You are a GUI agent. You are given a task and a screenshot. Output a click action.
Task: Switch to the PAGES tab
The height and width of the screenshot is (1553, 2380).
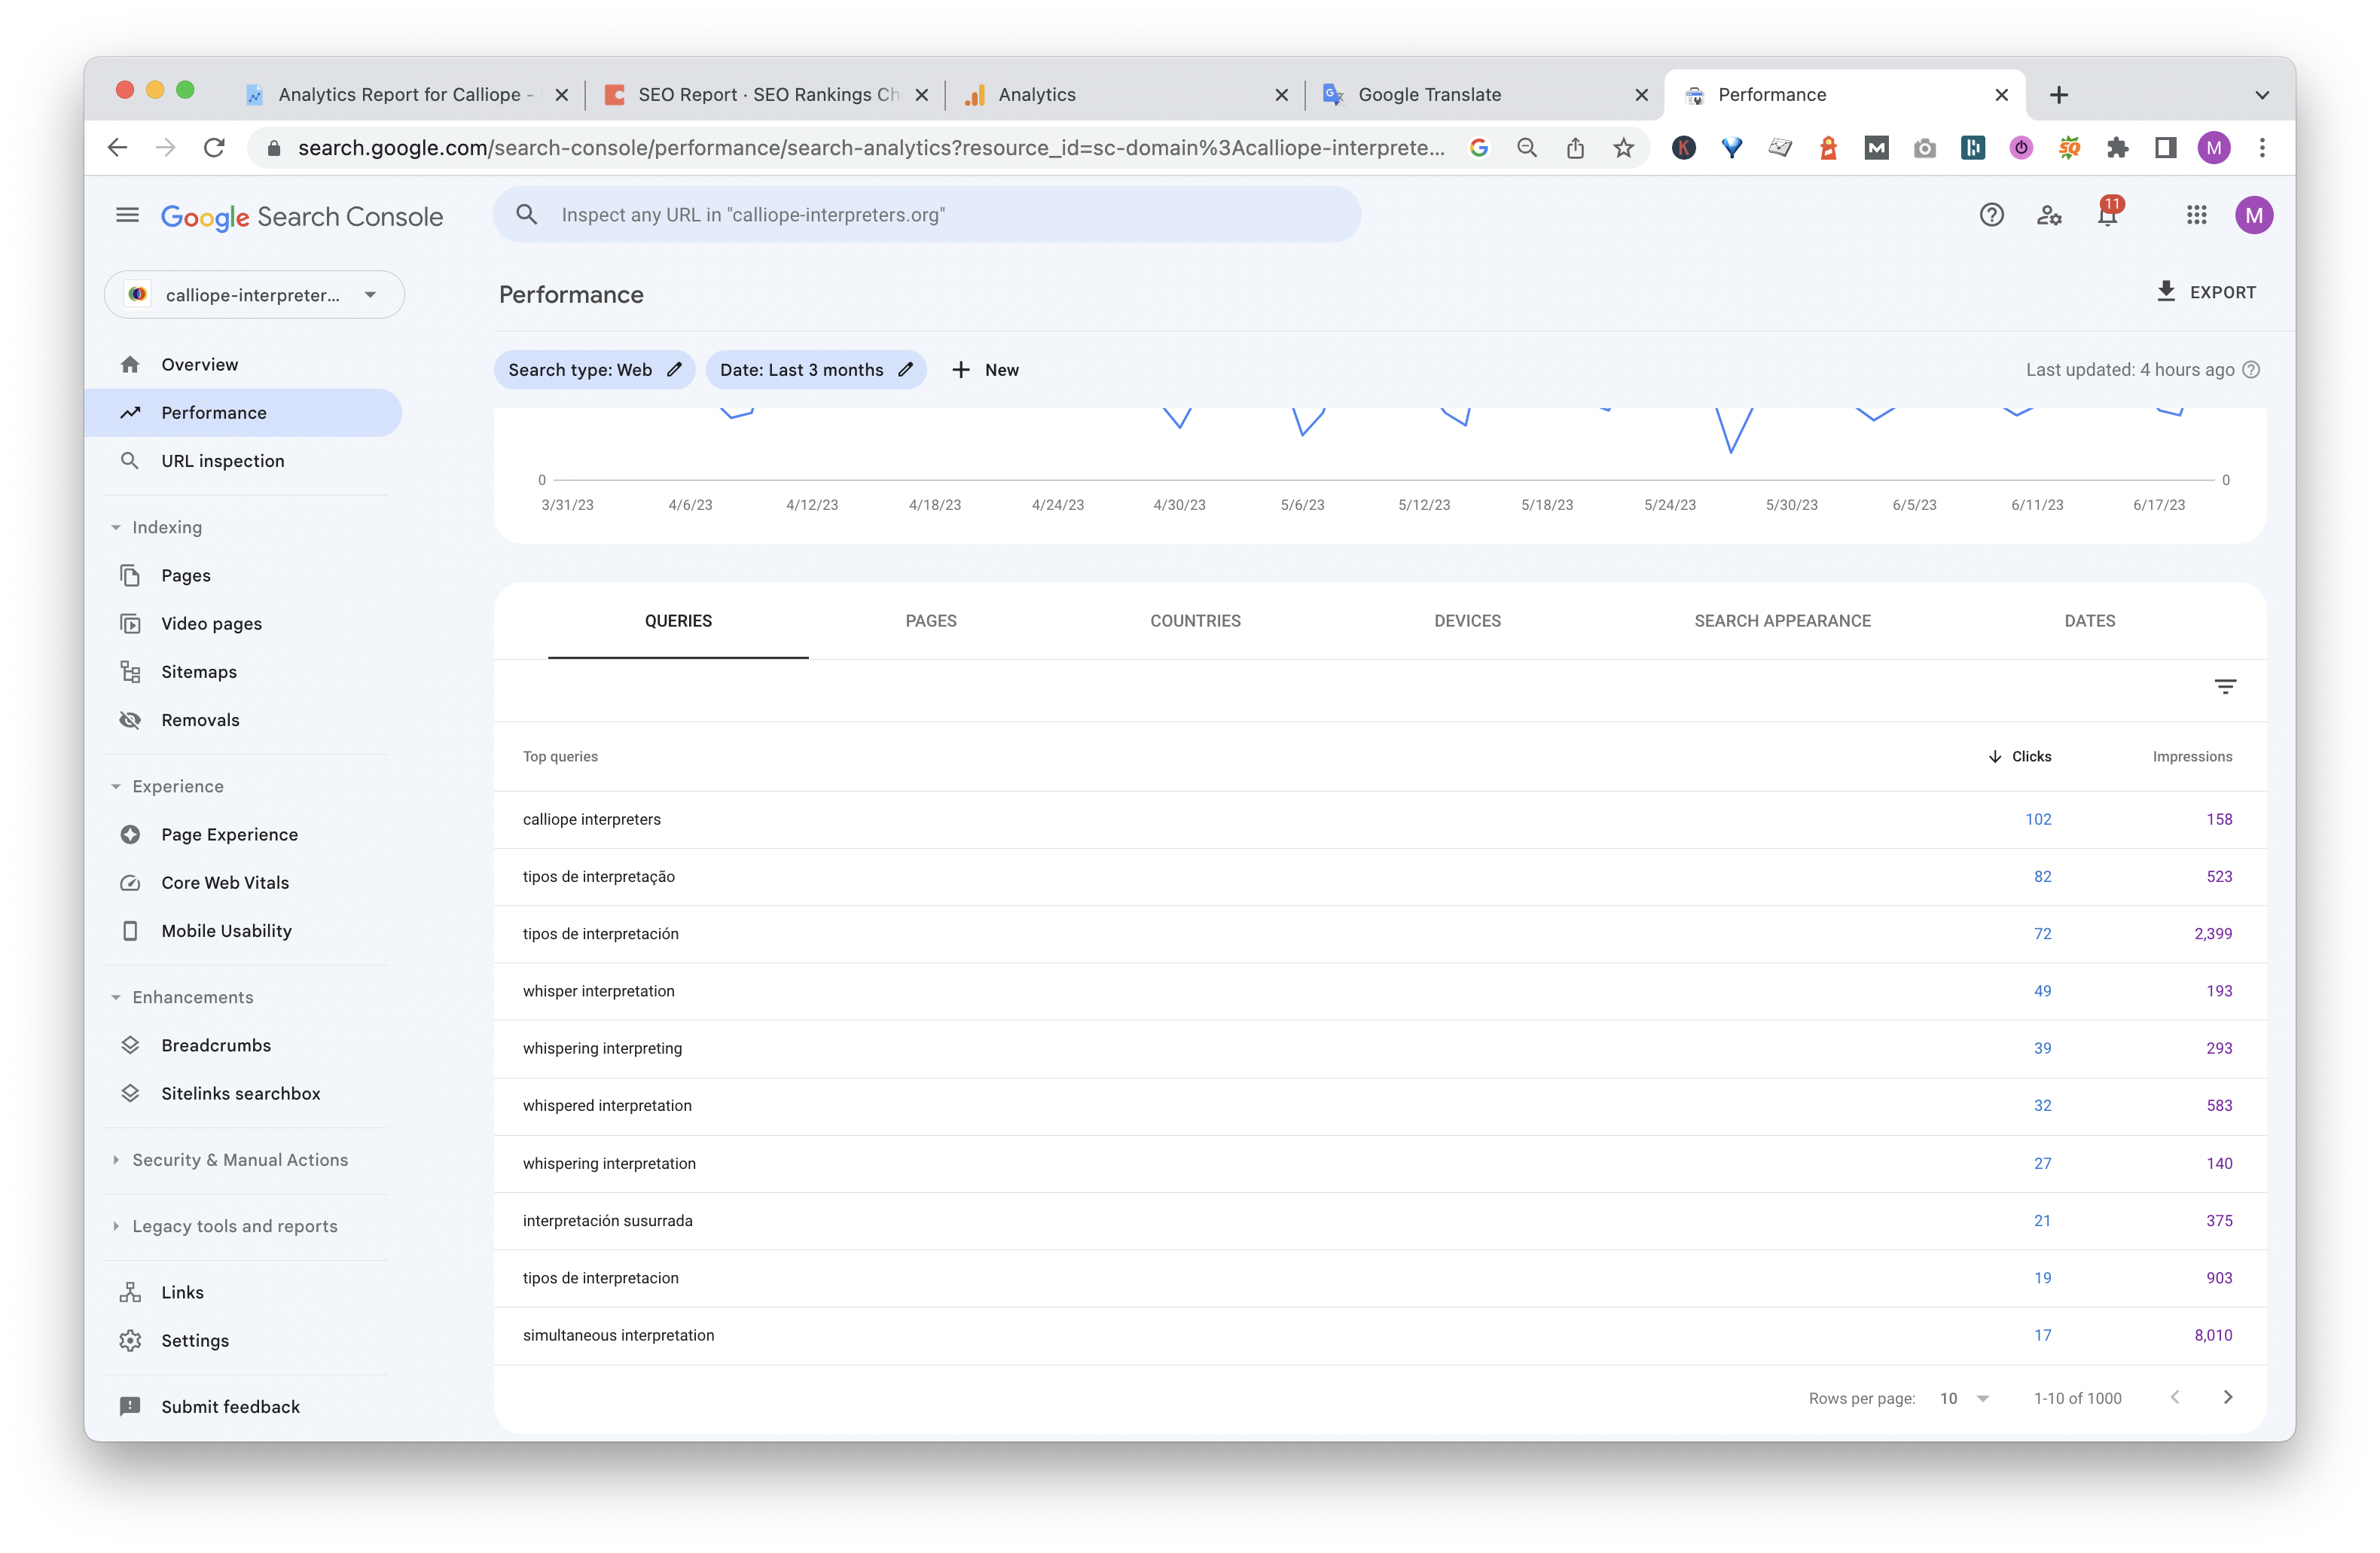(930, 621)
